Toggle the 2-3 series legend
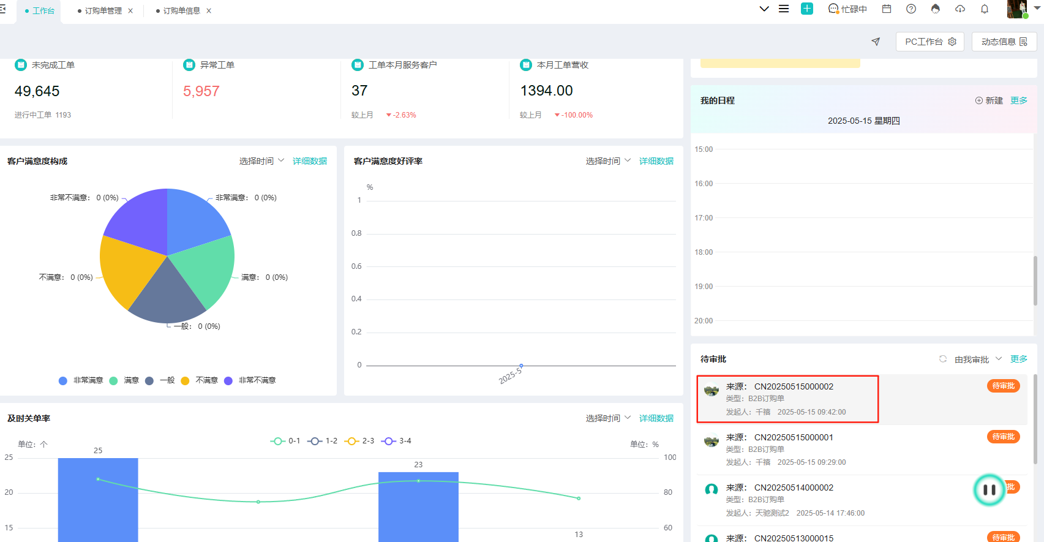The image size is (1044, 542). click(x=359, y=441)
